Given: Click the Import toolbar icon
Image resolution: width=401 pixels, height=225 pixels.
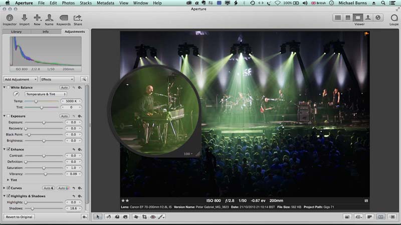Looking at the screenshot, I should click(24, 20).
